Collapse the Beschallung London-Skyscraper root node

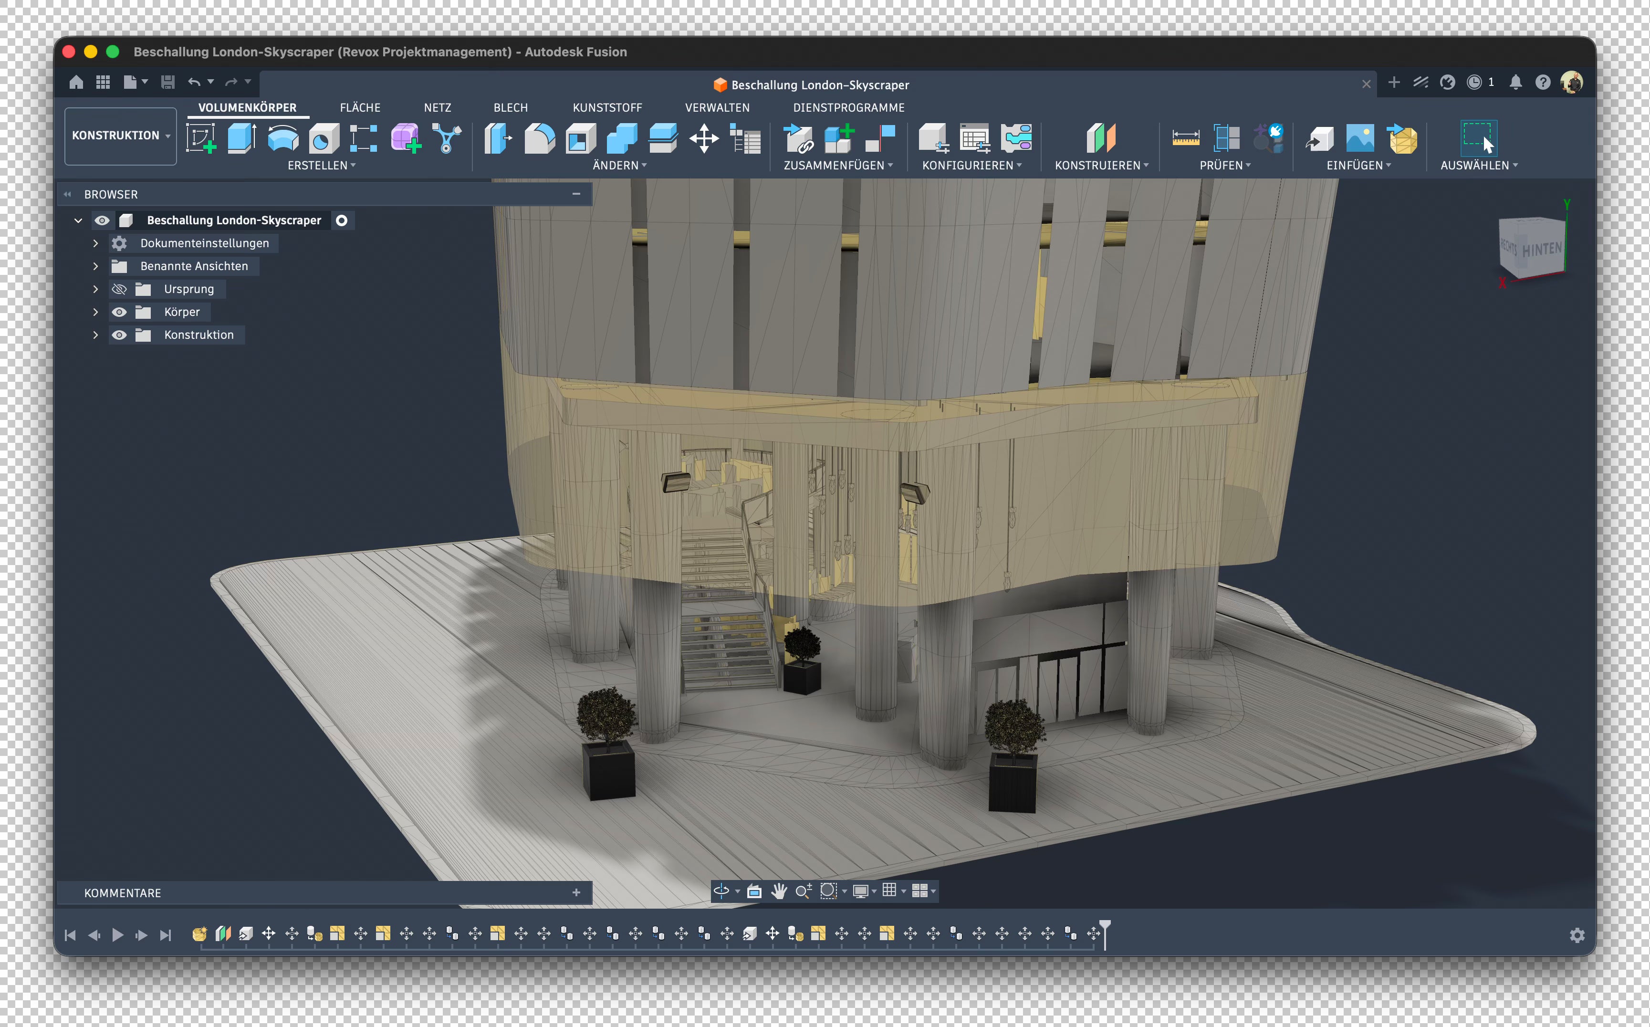click(x=78, y=220)
